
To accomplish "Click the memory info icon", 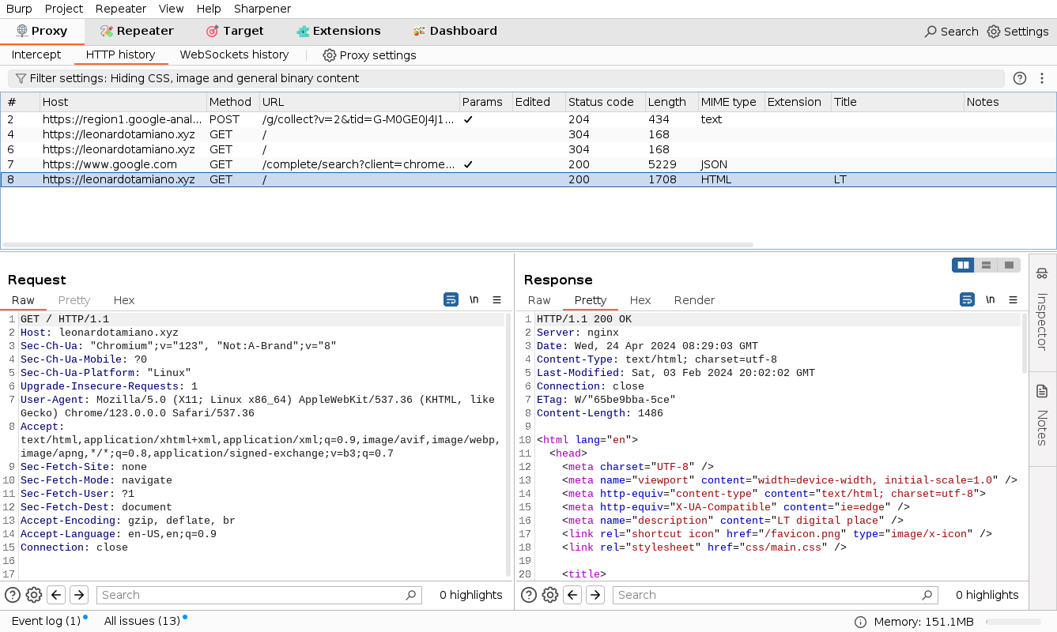I will point(861,622).
